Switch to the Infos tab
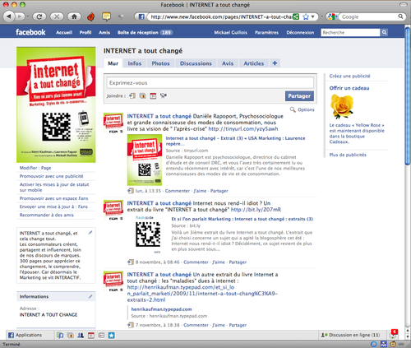The image size is (411, 348). 135,63
